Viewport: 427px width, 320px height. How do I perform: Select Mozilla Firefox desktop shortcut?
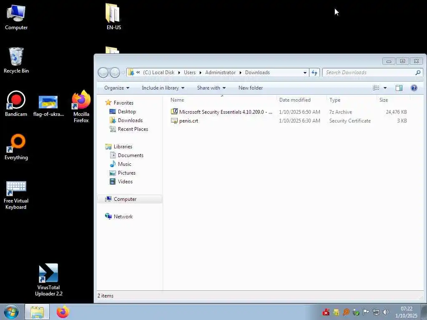81,107
